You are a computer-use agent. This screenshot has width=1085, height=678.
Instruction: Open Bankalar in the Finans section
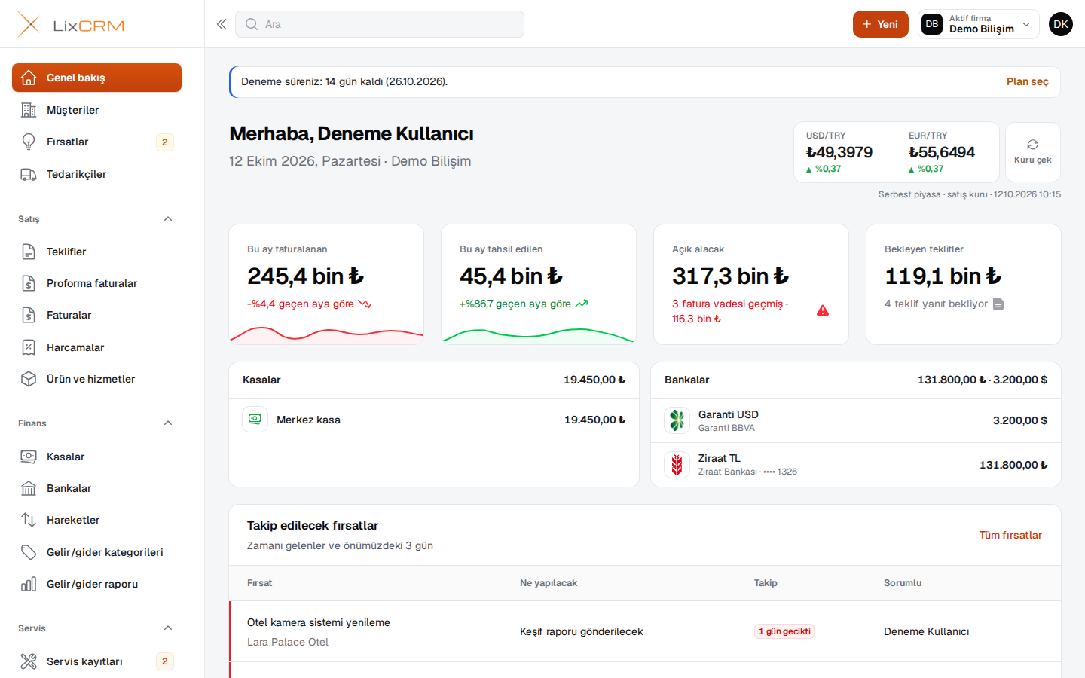pyautogui.click(x=96, y=488)
